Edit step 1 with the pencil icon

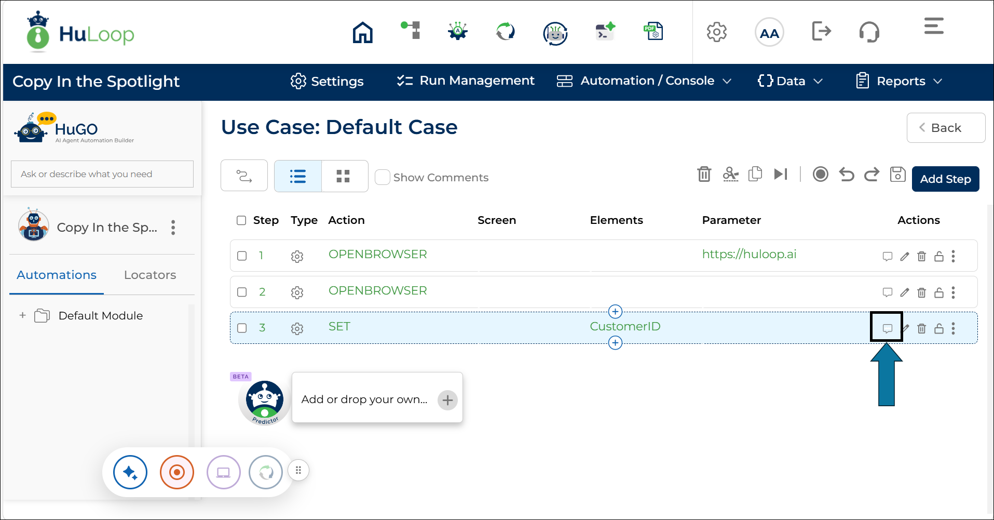(904, 256)
